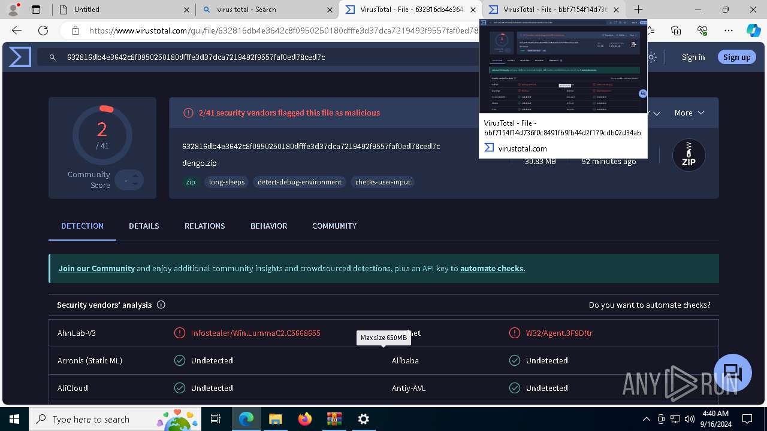Select the dengo.zip file name text
The image size is (767, 431).
pyautogui.click(x=200, y=163)
